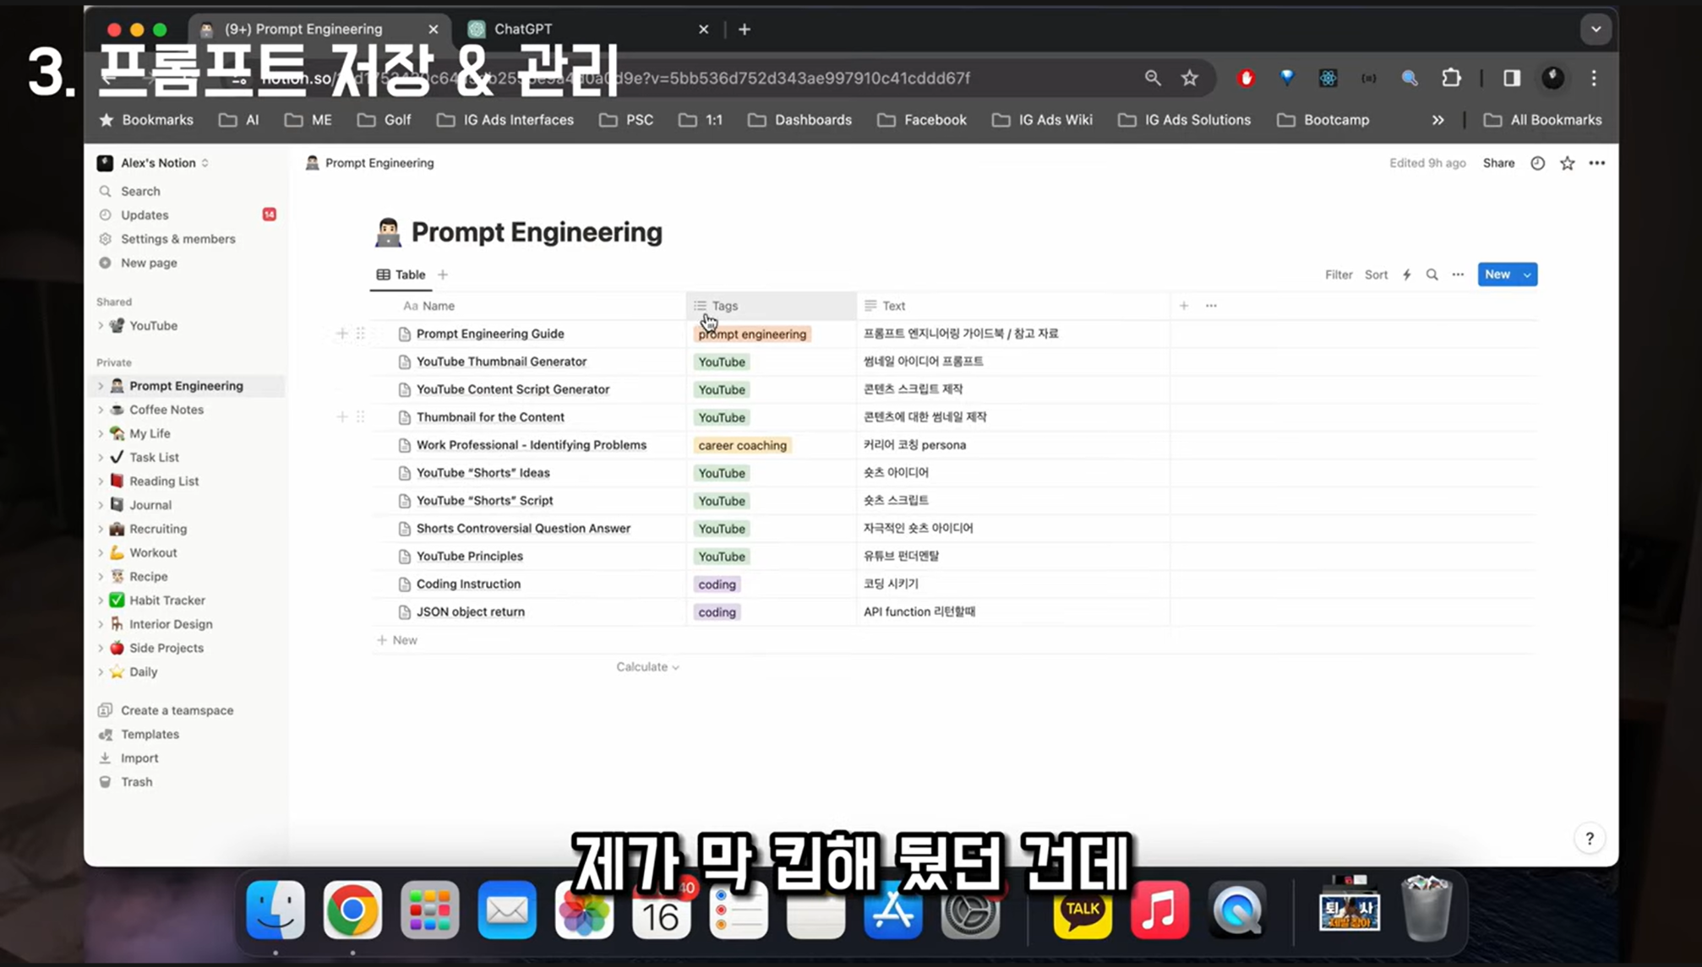Select the Table view tab
Image resolution: width=1702 pixels, height=967 pixels.
[401, 274]
